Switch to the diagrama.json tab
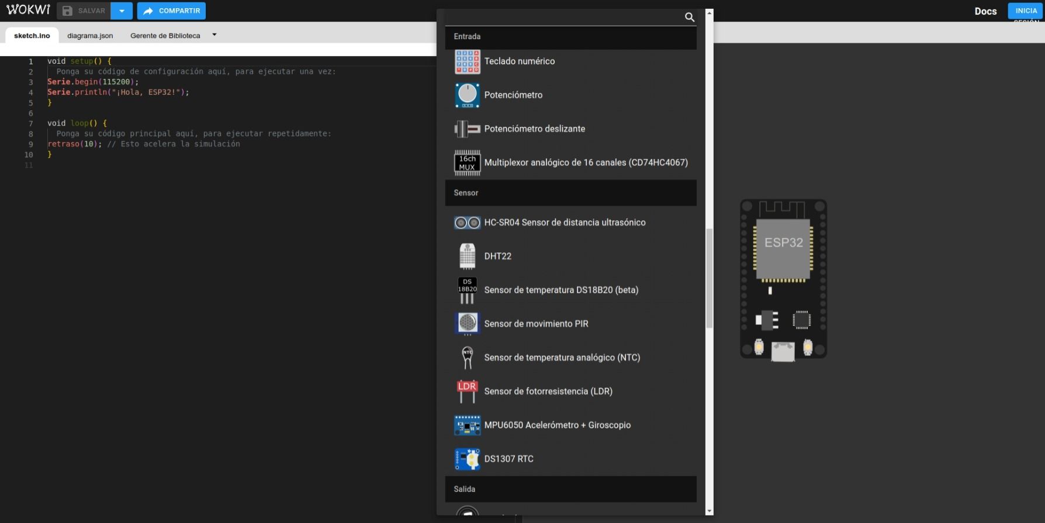Viewport: 1045px width, 523px height. tap(90, 36)
